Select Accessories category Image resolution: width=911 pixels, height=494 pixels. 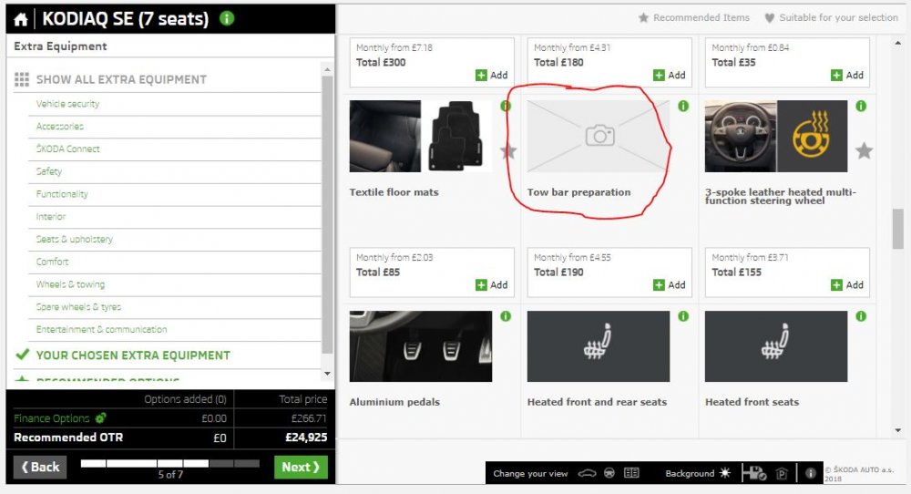pyautogui.click(x=60, y=126)
